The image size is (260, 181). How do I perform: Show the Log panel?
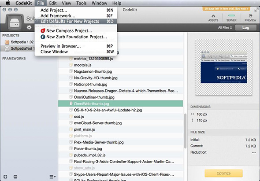(245, 28)
